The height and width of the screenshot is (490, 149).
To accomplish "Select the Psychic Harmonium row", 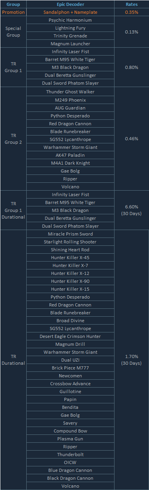I will 70,20.
